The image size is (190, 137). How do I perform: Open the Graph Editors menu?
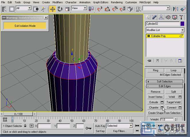(x=101, y=2)
